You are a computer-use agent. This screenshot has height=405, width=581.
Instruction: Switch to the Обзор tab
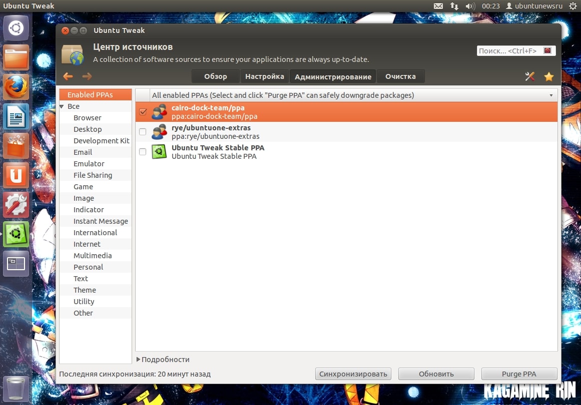click(x=216, y=76)
